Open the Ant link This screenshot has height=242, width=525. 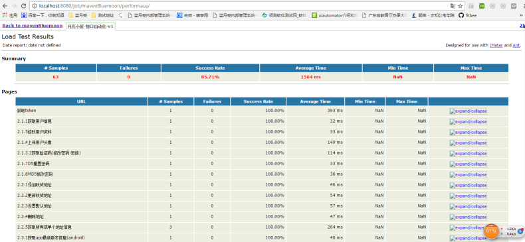coord(516,45)
